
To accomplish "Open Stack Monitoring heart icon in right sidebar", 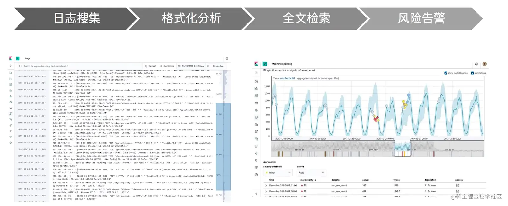I will (x=256, y=167).
